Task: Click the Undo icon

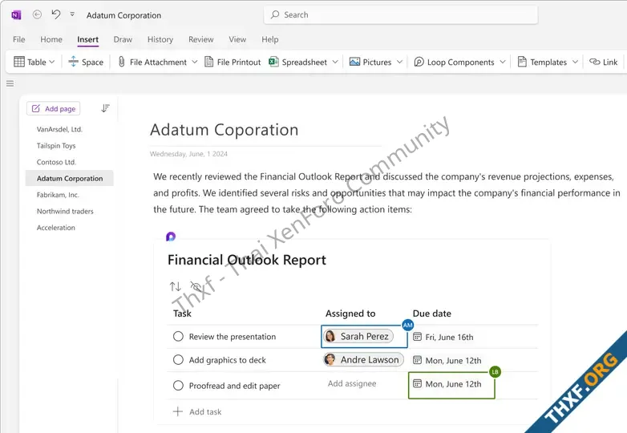Action: 56,14
